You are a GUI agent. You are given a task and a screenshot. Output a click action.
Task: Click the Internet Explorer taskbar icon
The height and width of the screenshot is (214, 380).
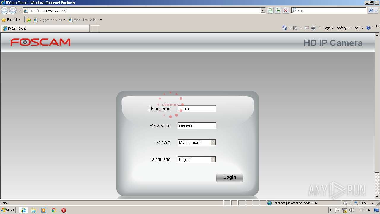pyautogui.click(x=24, y=210)
